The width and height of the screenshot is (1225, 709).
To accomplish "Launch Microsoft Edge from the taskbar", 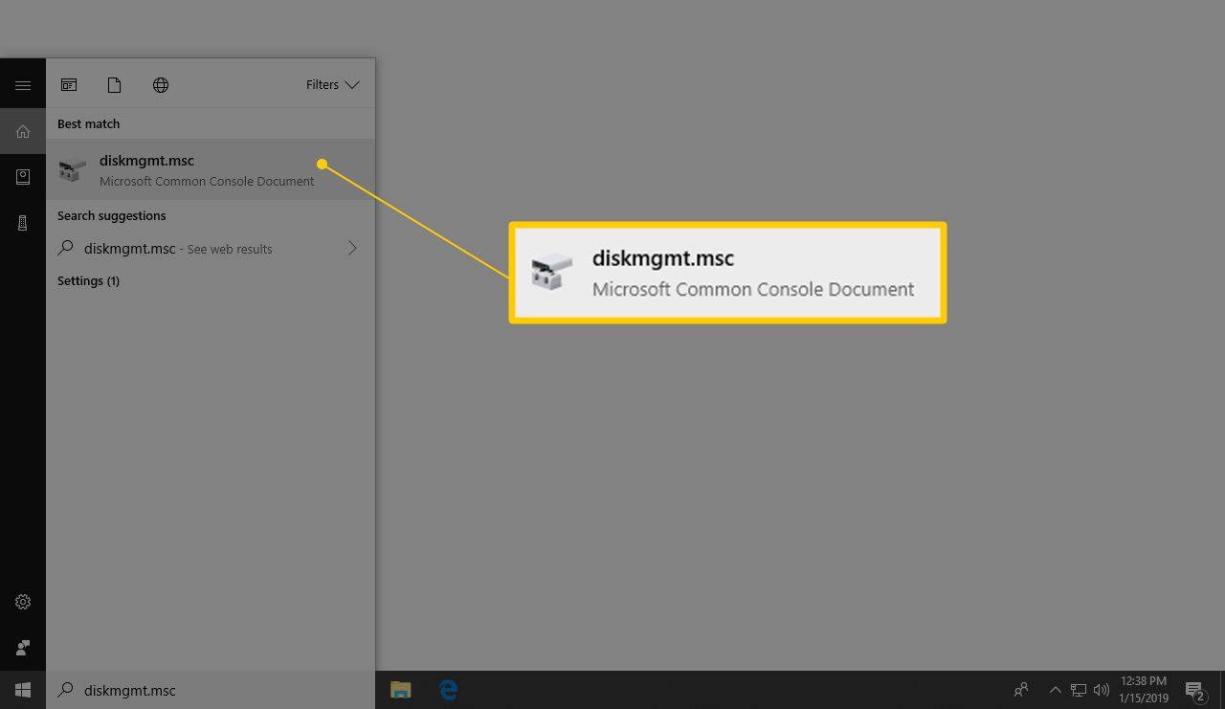I will (x=448, y=690).
